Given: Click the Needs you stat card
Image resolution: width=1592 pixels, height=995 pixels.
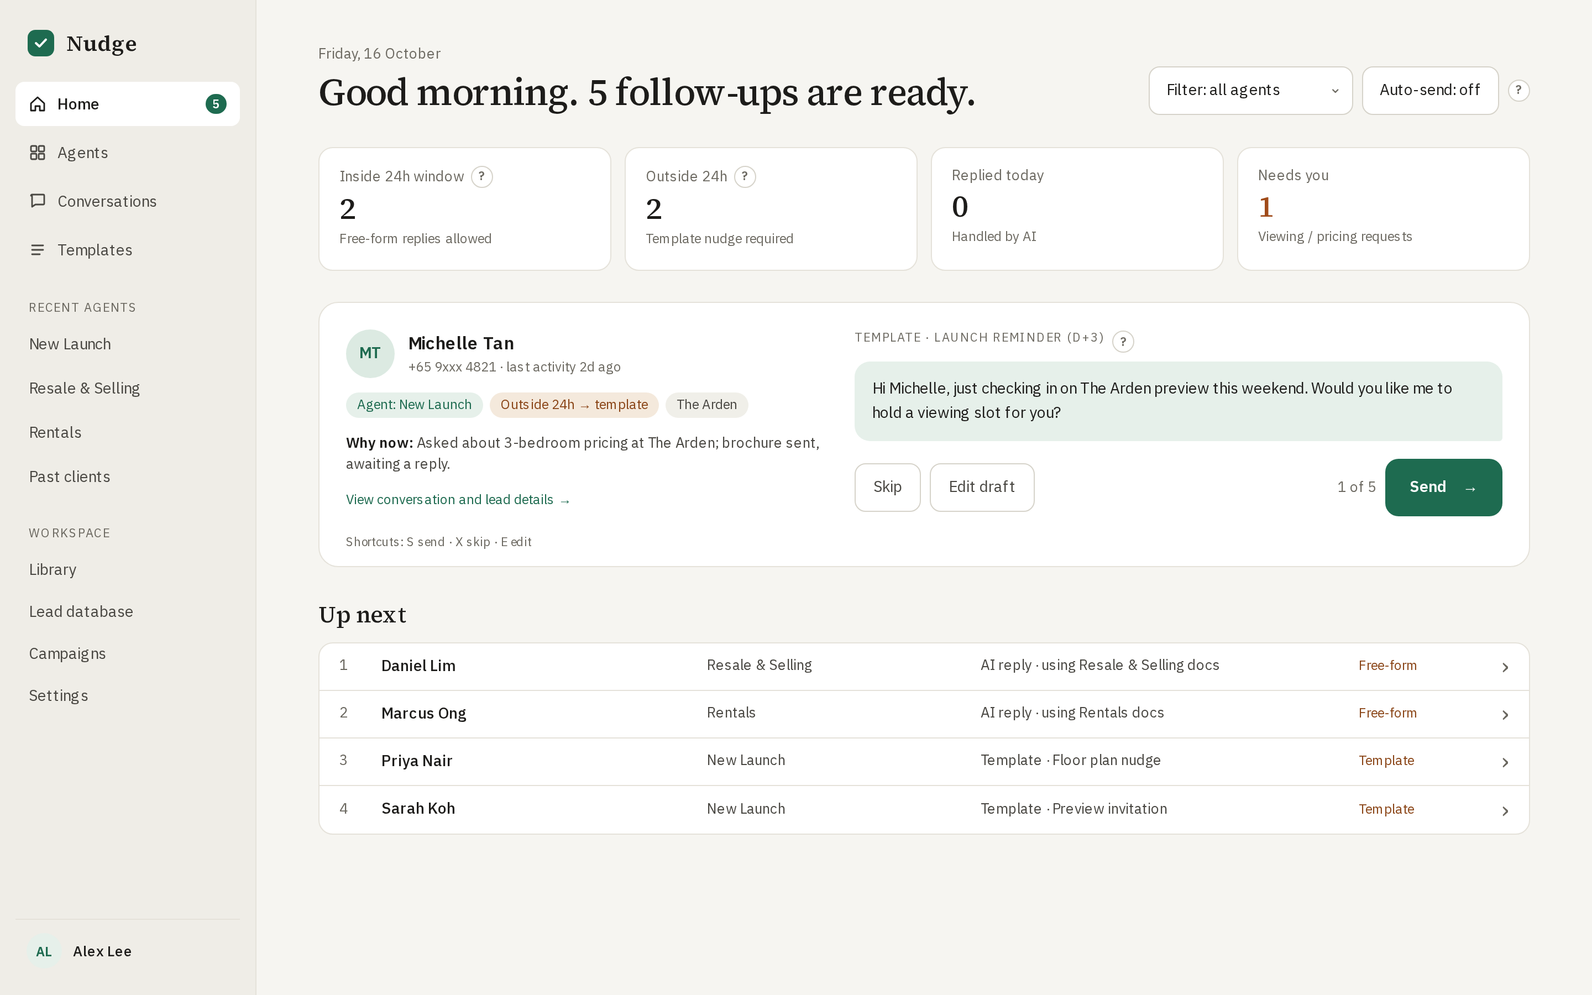Looking at the screenshot, I should pos(1383,208).
